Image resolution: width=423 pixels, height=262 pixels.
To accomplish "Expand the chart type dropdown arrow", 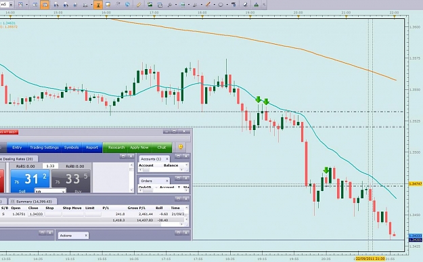I will pyautogui.click(x=26, y=5).
